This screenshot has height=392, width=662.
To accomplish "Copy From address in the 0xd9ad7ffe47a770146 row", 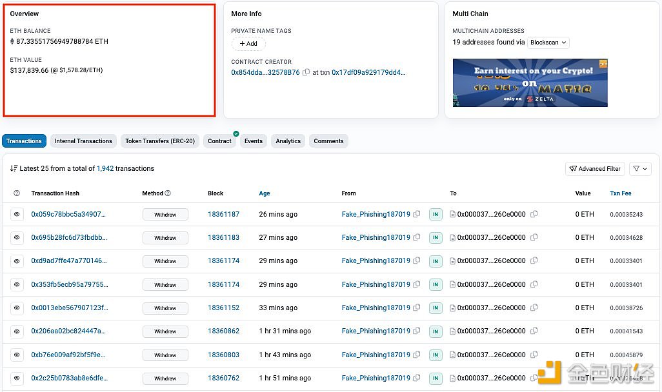I will pos(416,260).
